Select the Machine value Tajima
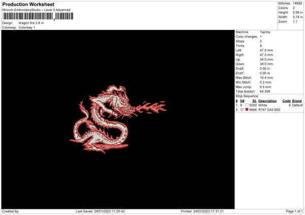This screenshot has width=305, height=215. click(265, 32)
